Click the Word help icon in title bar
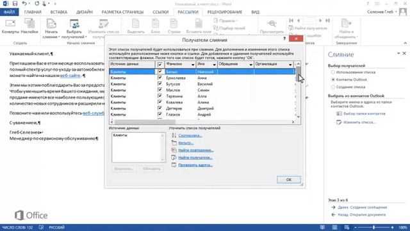This screenshot has width=410, height=231. 368,4
